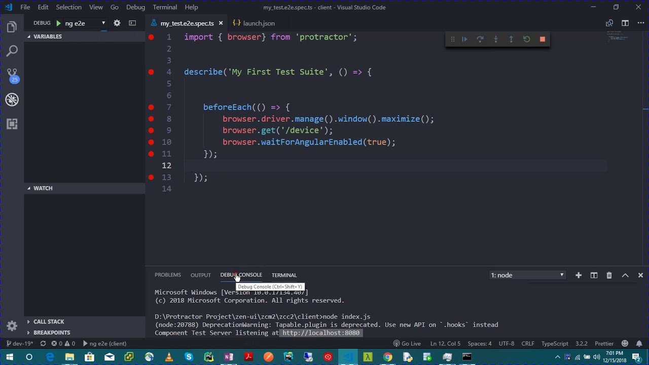
Task: Kill the terminal with trash icon
Action: click(609, 275)
